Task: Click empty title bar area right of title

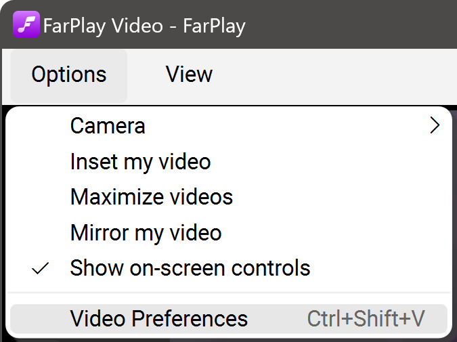Action: click(x=352, y=26)
